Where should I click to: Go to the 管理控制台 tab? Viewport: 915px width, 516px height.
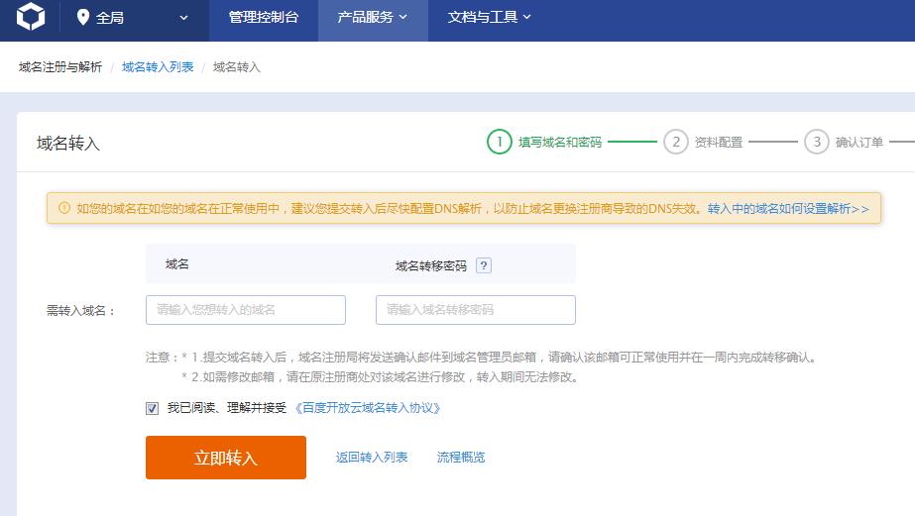click(263, 18)
